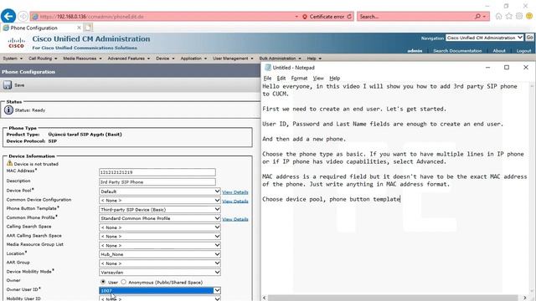Click the About link
The image size is (536, 301).
pyautogui.click(x=499, y=50)
